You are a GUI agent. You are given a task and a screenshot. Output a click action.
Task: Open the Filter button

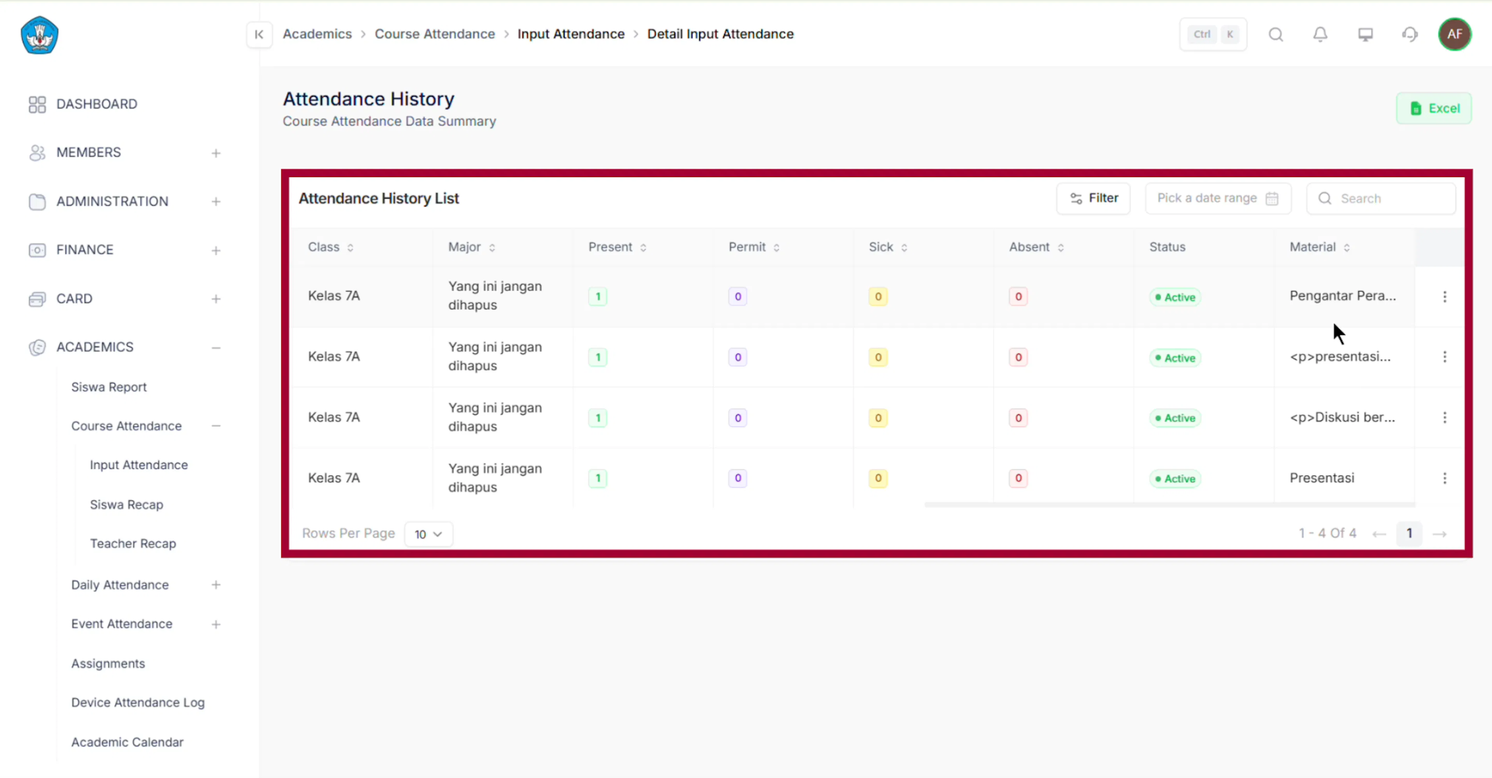[1093, 198]
